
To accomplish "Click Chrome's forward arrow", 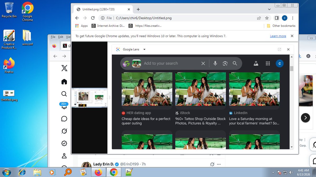I will (x=85, y=18).
